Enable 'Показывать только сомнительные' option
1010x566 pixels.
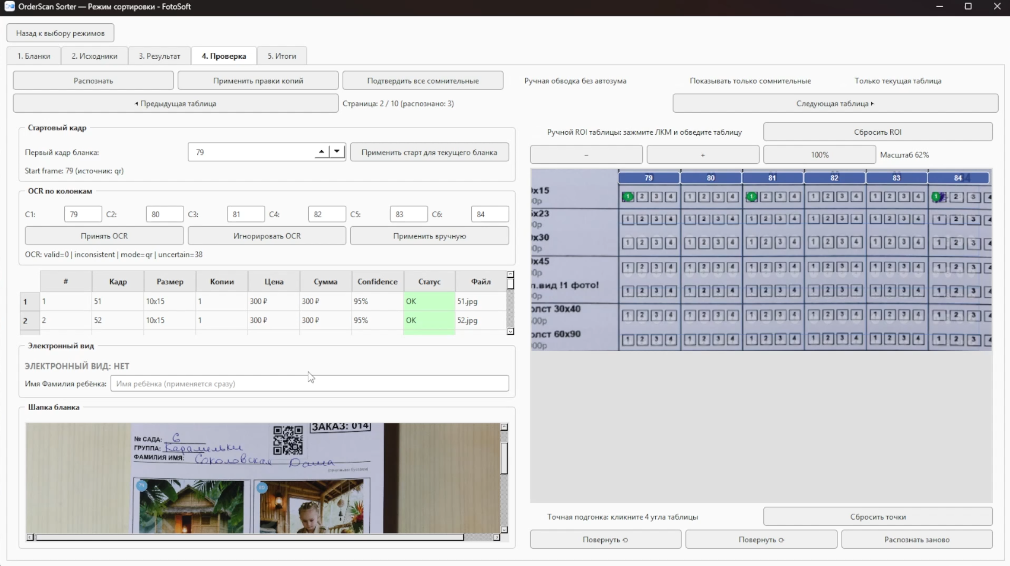pyautogui.click(x=750, y=81)
